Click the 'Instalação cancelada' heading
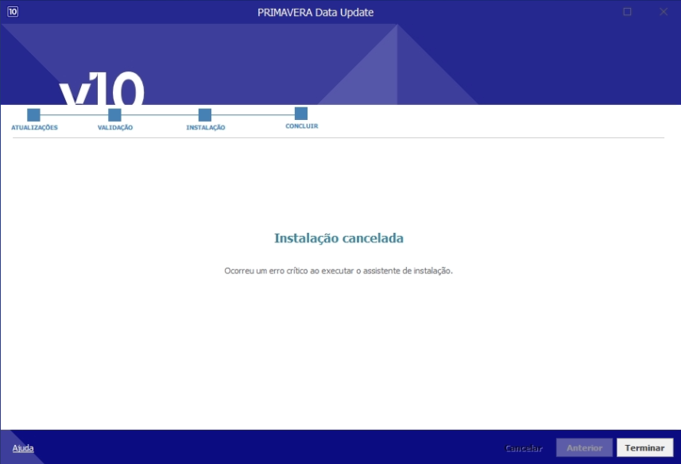681x464 pixels. coord(339,238)
